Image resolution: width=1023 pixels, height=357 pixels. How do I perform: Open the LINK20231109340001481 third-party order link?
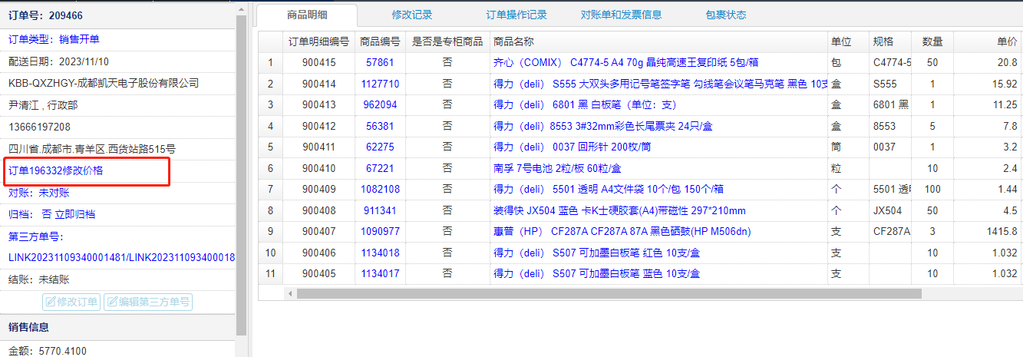click(64, 258)
